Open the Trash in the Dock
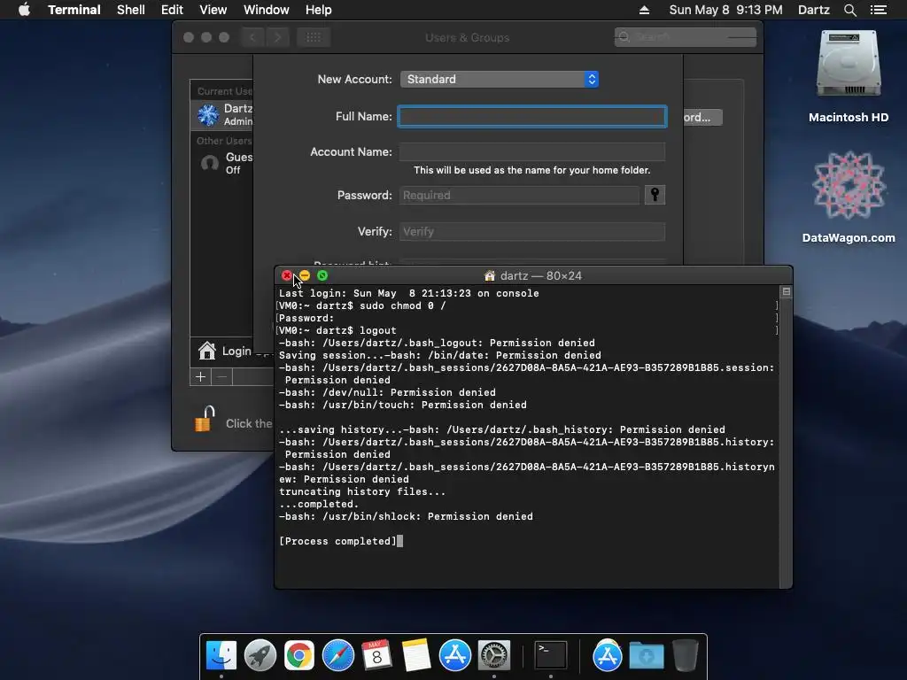Screen dimensions: 907x680 point(686,656)
